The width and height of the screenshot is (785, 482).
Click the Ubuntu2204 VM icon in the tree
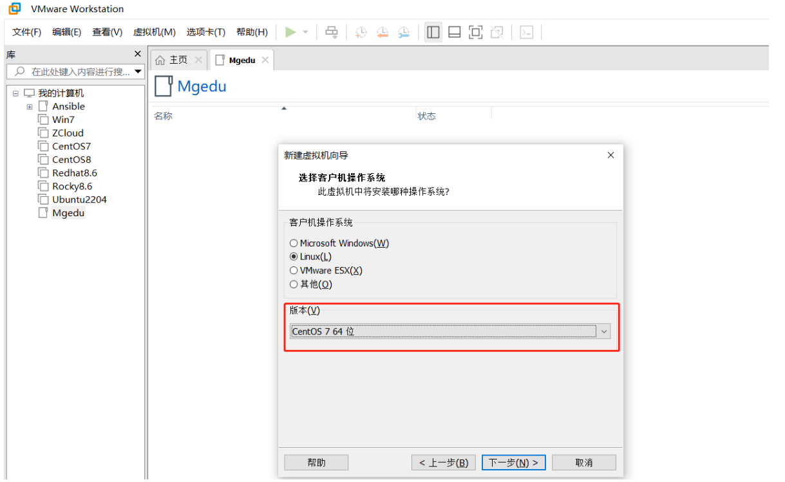tap(43, 199)
